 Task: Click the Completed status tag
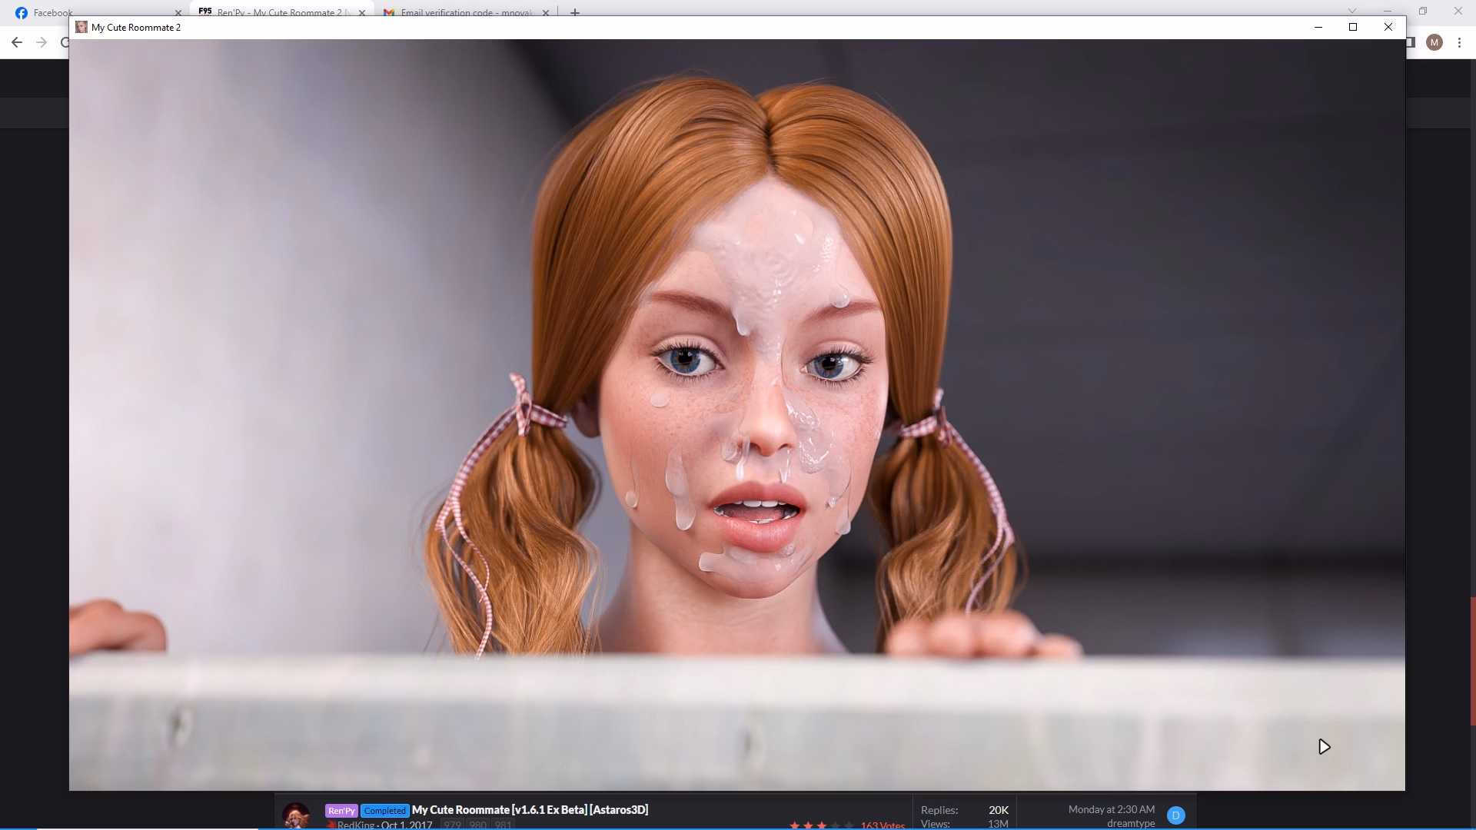tap(384, 811)
